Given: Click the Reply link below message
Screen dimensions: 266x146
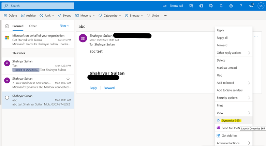Looking at the screenshot, I should (x=93, y=88).
